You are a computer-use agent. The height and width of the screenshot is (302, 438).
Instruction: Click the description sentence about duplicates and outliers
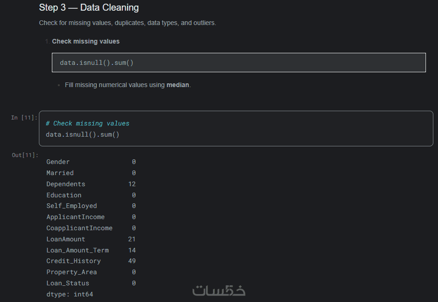click(127, 23)
